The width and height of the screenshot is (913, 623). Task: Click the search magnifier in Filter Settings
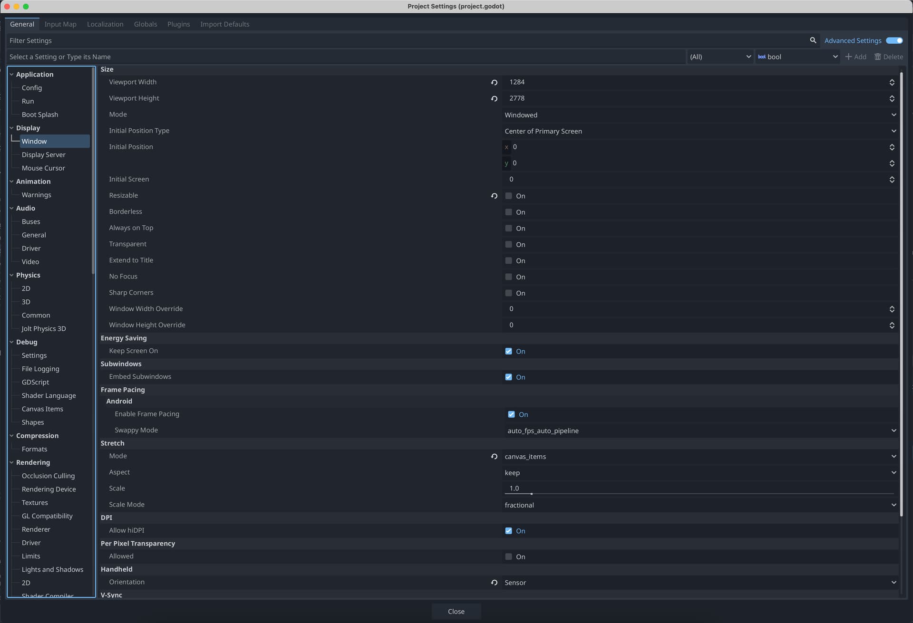(x=813, y=40)
